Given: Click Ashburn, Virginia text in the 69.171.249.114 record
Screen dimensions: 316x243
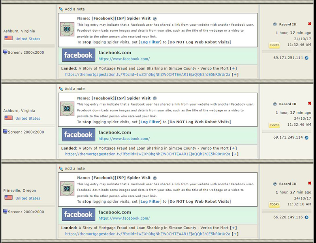Looking at the screenshot, I should point(19,111).
